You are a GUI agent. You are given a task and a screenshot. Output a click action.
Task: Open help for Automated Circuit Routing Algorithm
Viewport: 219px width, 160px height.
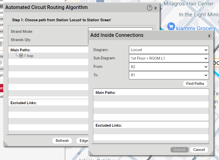point(149,8)
